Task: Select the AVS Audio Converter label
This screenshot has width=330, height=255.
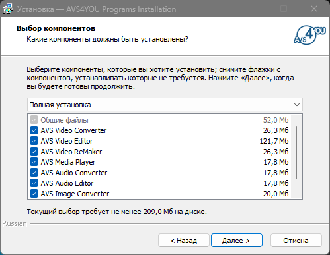Action: pyautogui.click(x=74, y=173)
